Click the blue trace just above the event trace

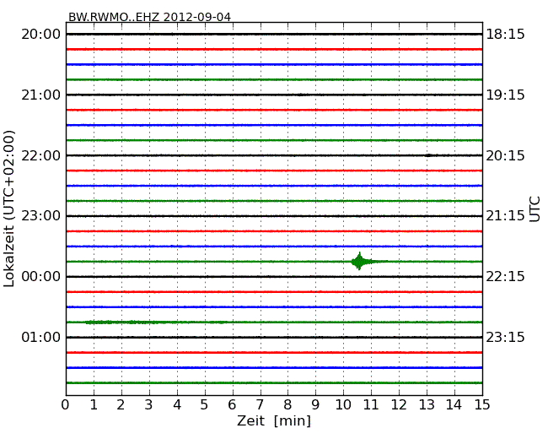tap(274, 247)
